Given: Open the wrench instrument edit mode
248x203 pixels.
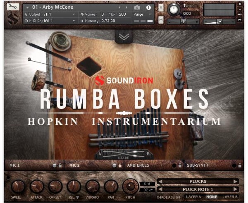Looking at the screenshot, I should pos(13,7).
